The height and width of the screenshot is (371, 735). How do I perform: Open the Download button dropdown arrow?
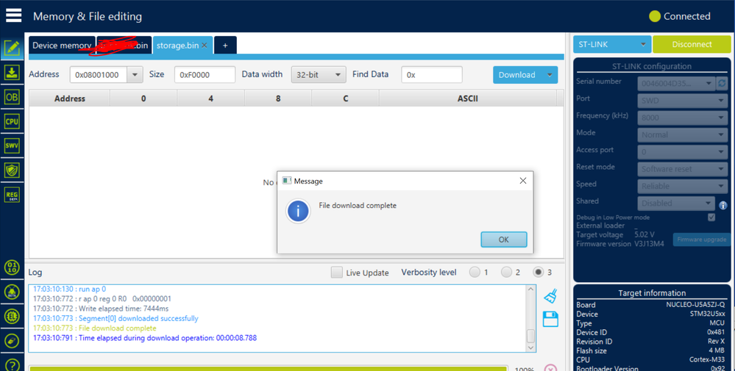point(550,74)
